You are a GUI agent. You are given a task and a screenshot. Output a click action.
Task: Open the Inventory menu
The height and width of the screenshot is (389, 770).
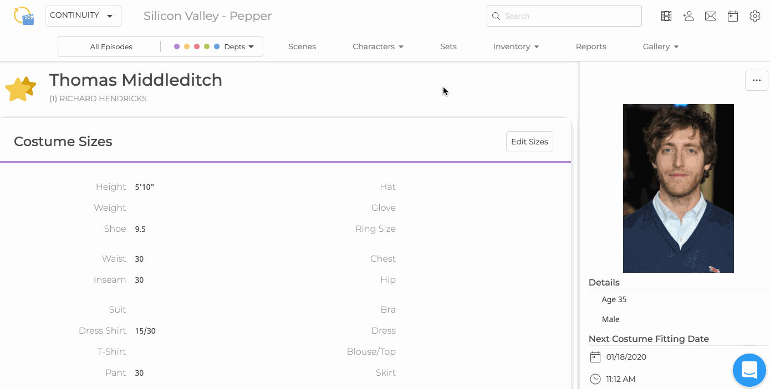[x=516, y=46]
